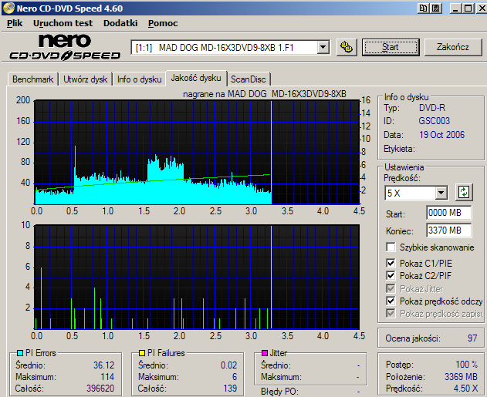Click the Błędy PO label
The image size is (487, 397).
pyautogui.click(x=279, y=392)
